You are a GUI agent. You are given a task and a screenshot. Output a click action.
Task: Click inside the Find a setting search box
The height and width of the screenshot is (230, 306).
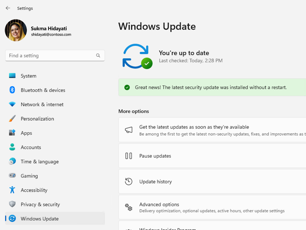tap(55, 55)
